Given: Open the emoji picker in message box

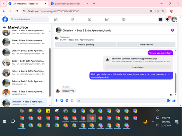Looking at the screenshot, I should tap(168, 100).
